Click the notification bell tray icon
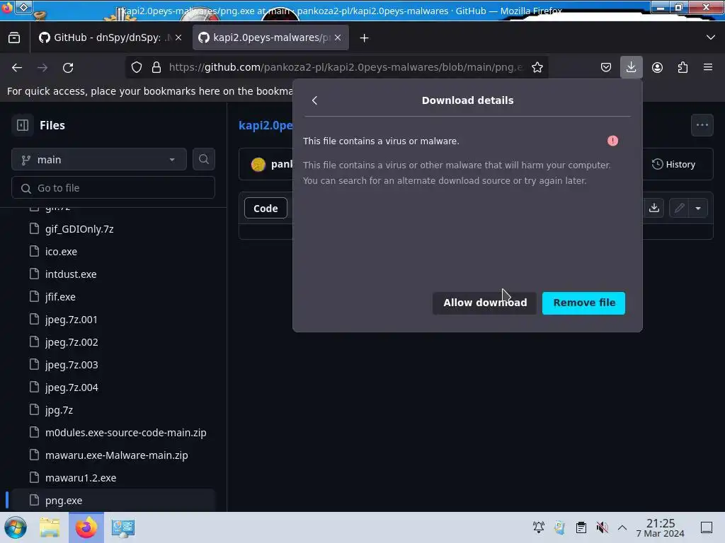Viewport: 725px width, 543px height. coord(539,527)
